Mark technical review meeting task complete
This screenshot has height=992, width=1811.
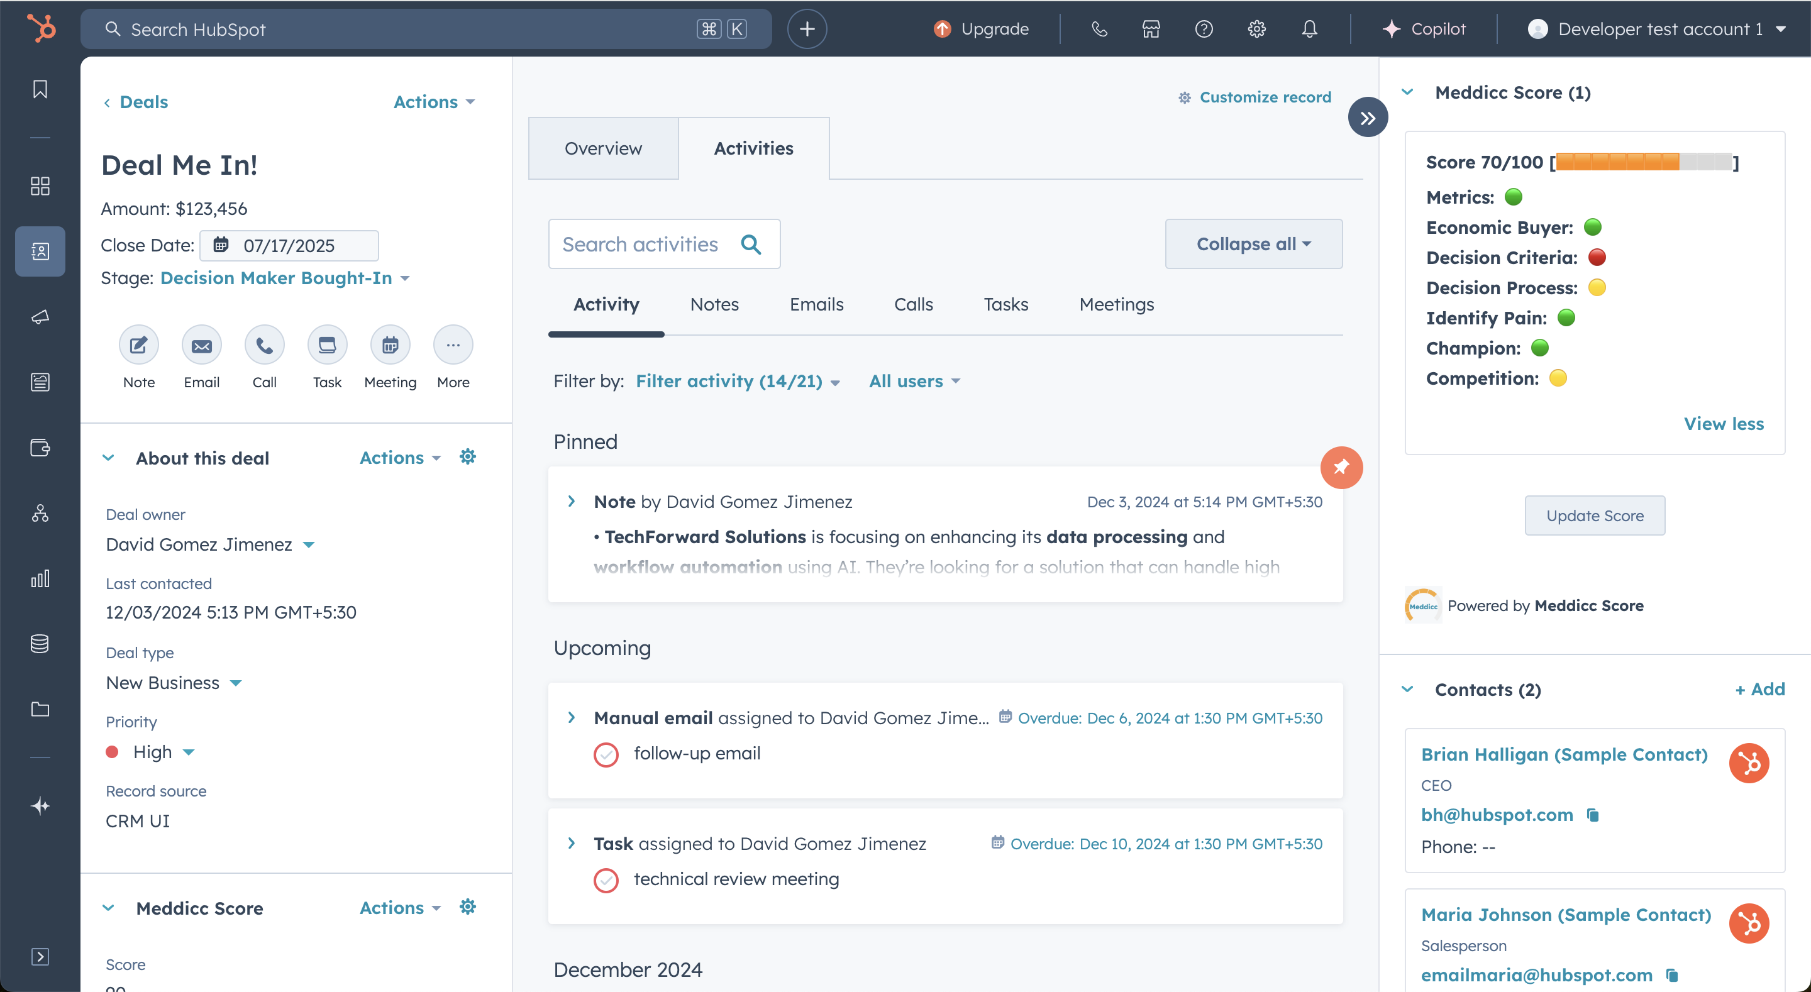606,880
